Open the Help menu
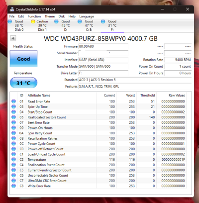 click(72, 16)
